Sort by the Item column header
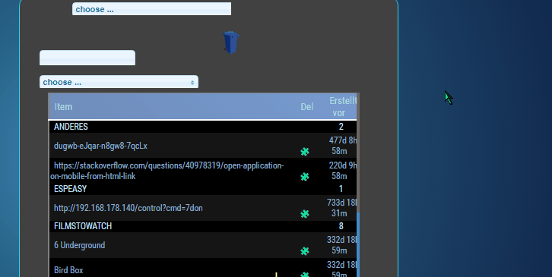The image size is (552, 277). point(63,106)
